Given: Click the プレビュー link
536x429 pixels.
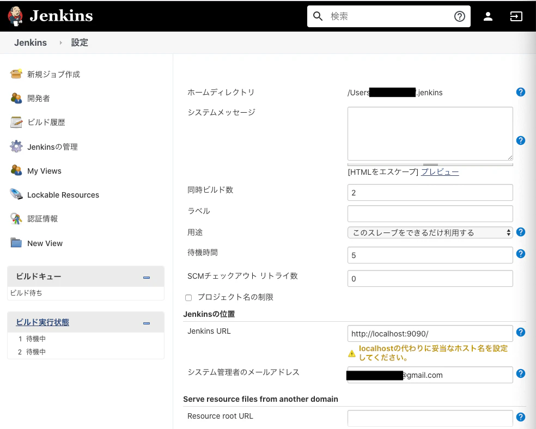Looking at the screenshot, I should pos(440,172).
